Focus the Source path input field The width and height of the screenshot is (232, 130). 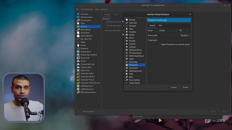pos(169,35)
